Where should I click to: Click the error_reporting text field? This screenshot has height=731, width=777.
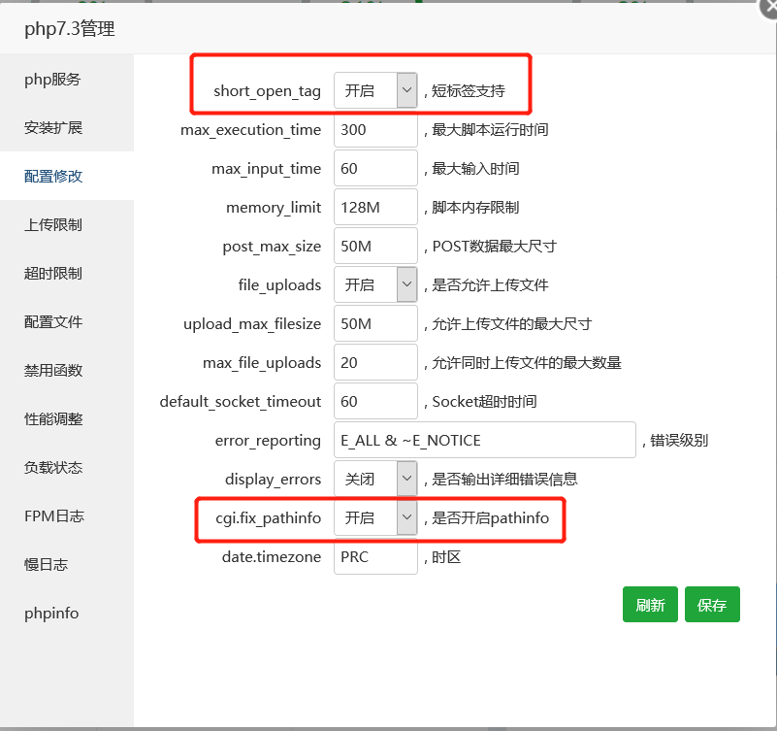484,441
